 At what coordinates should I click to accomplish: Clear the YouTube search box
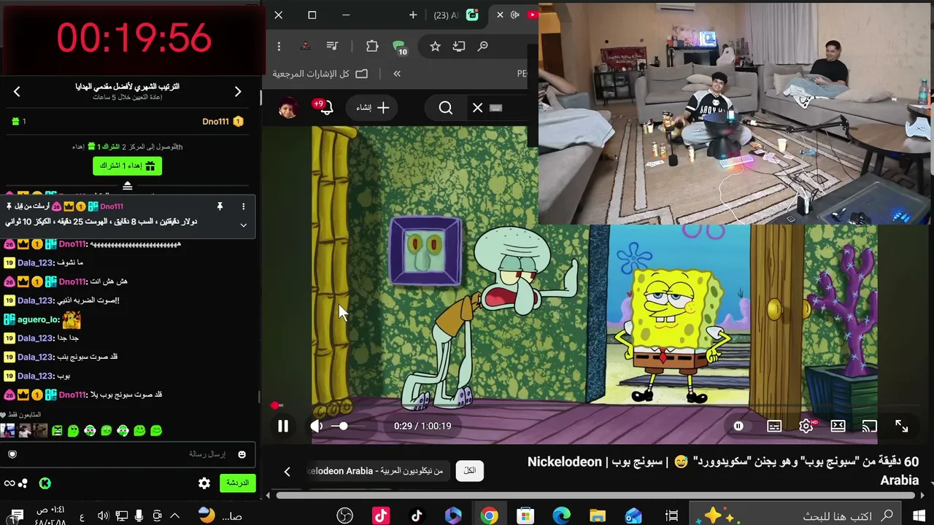[477, 108]
